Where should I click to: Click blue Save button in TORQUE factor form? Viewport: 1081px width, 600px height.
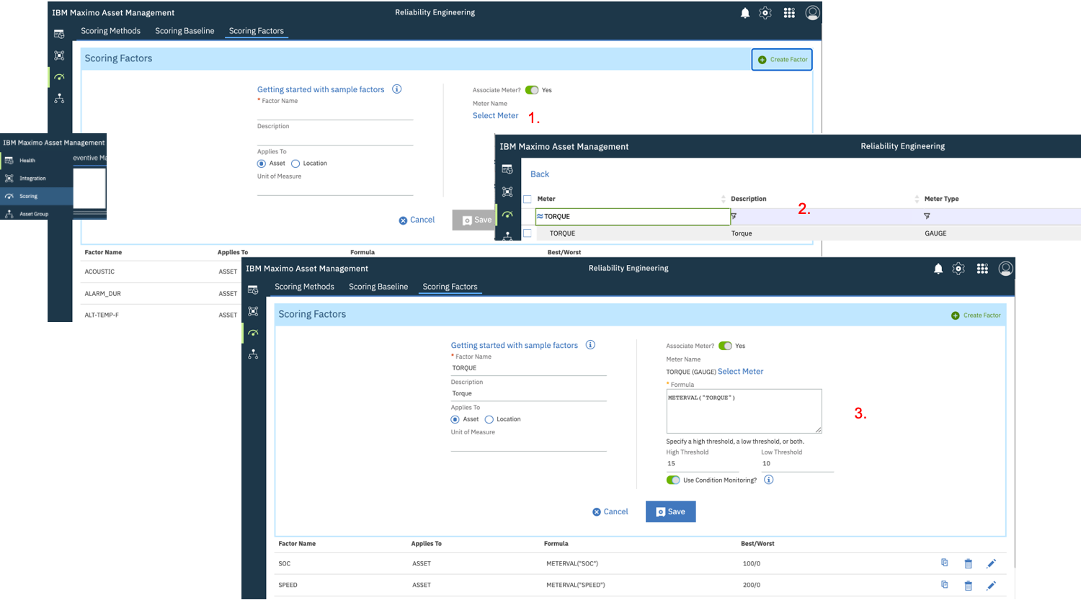[670, 511]
